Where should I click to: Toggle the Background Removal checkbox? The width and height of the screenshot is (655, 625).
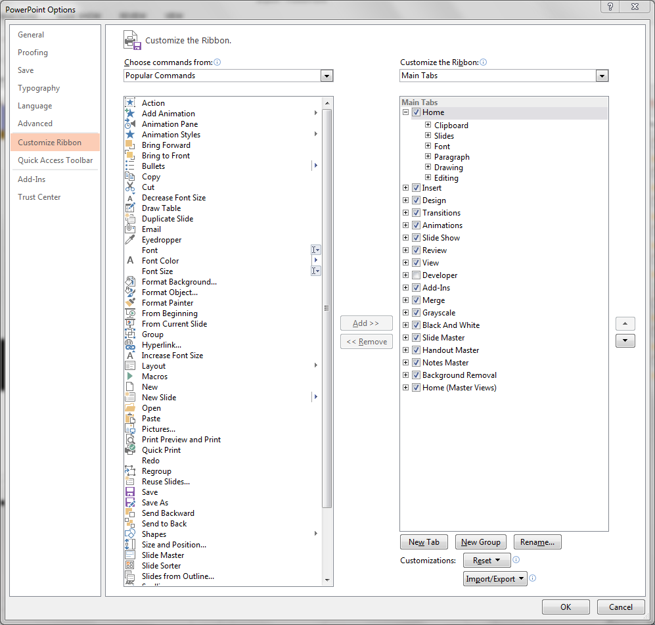click(x=416, y=375)
